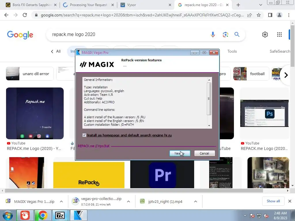Open Chrome side panel

[270, 15]
